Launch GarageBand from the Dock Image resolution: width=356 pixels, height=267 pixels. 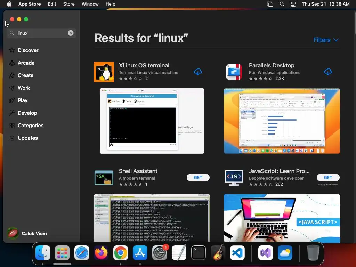pos(218,253)
